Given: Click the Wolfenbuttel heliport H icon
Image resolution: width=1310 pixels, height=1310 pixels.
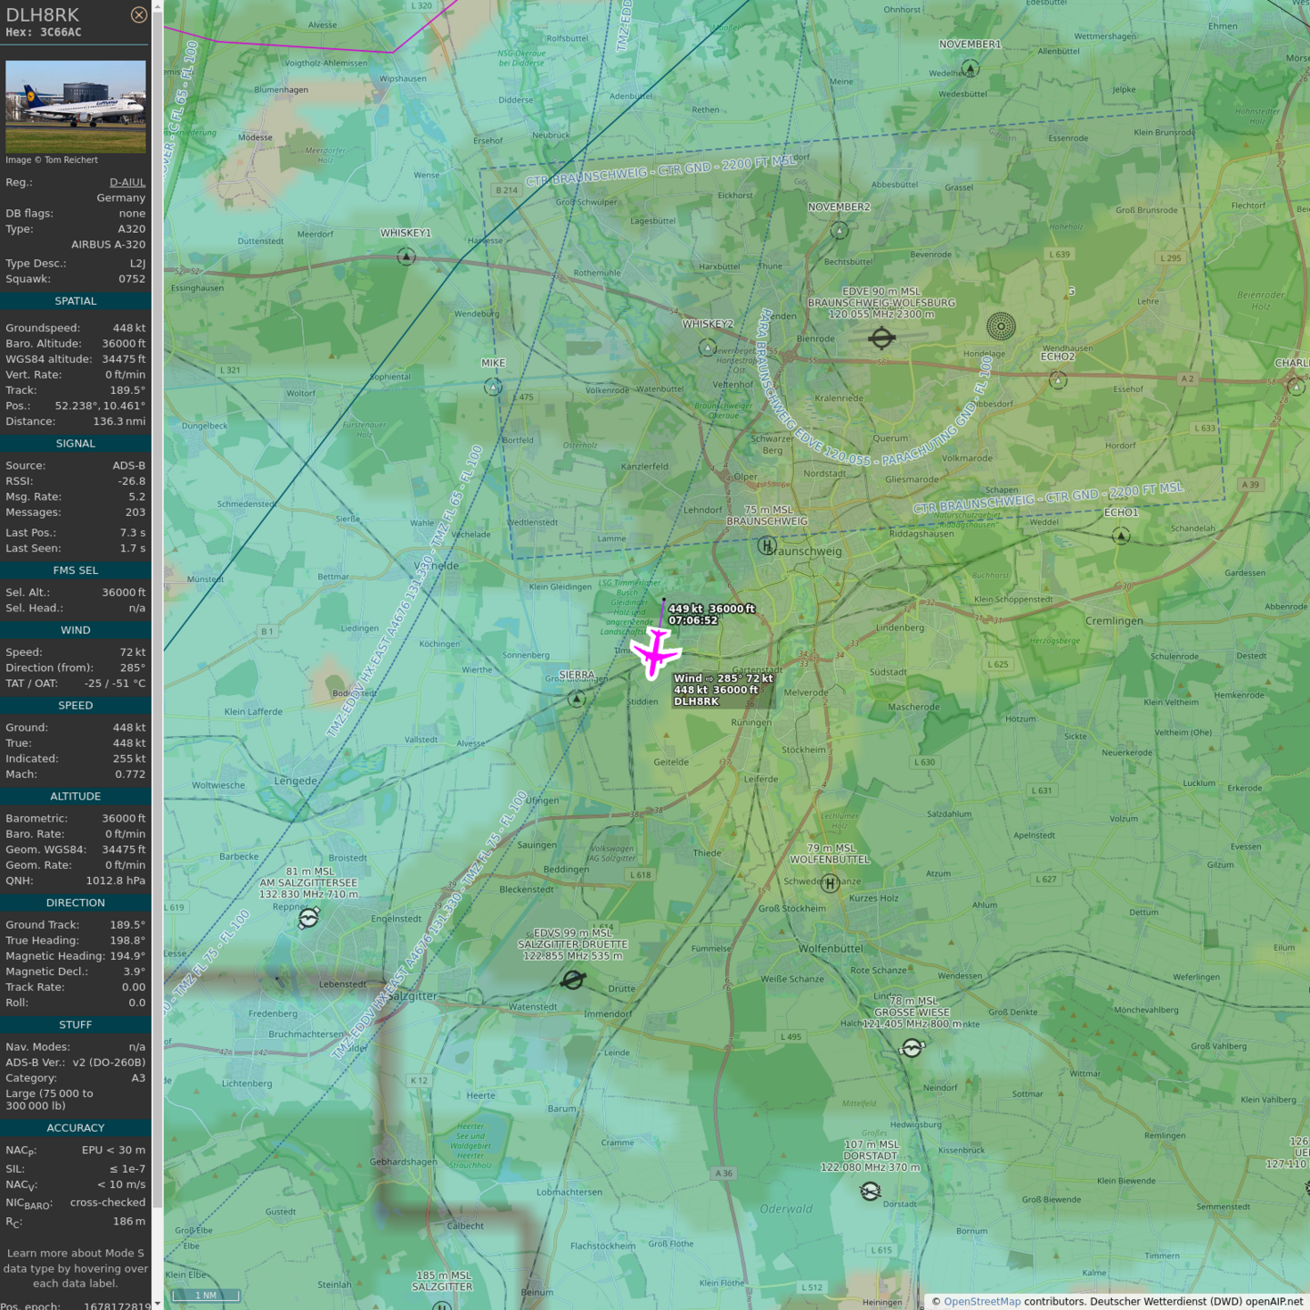Looking at the screenshot, I should click(830, 882).
